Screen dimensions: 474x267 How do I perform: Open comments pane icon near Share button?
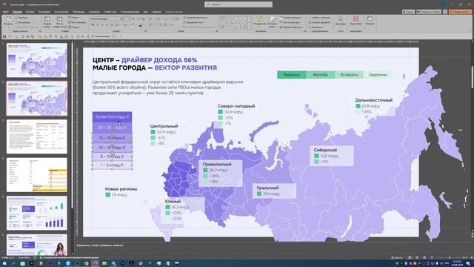coord(445,12)
